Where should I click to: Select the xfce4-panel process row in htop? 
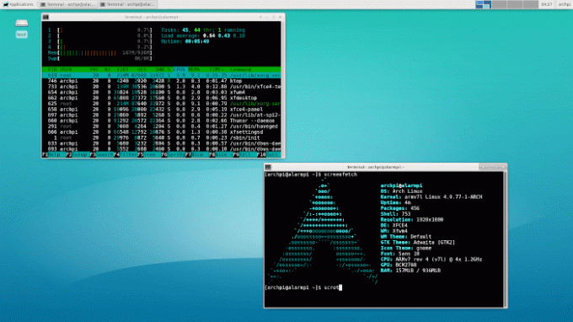(x=162, y=110)
